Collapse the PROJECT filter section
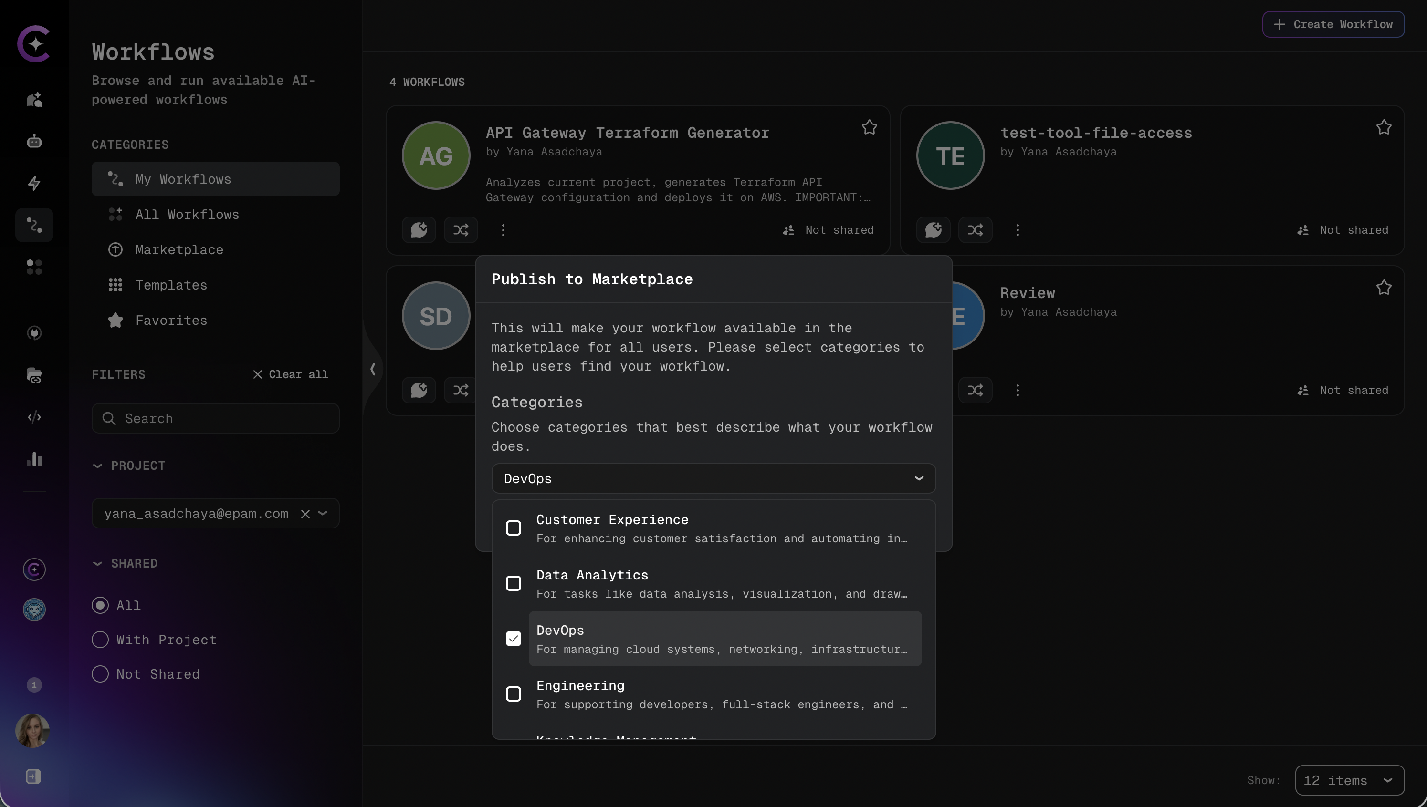Image resolution: width=1427 pixels, height=807 pixels. [98, 466]
